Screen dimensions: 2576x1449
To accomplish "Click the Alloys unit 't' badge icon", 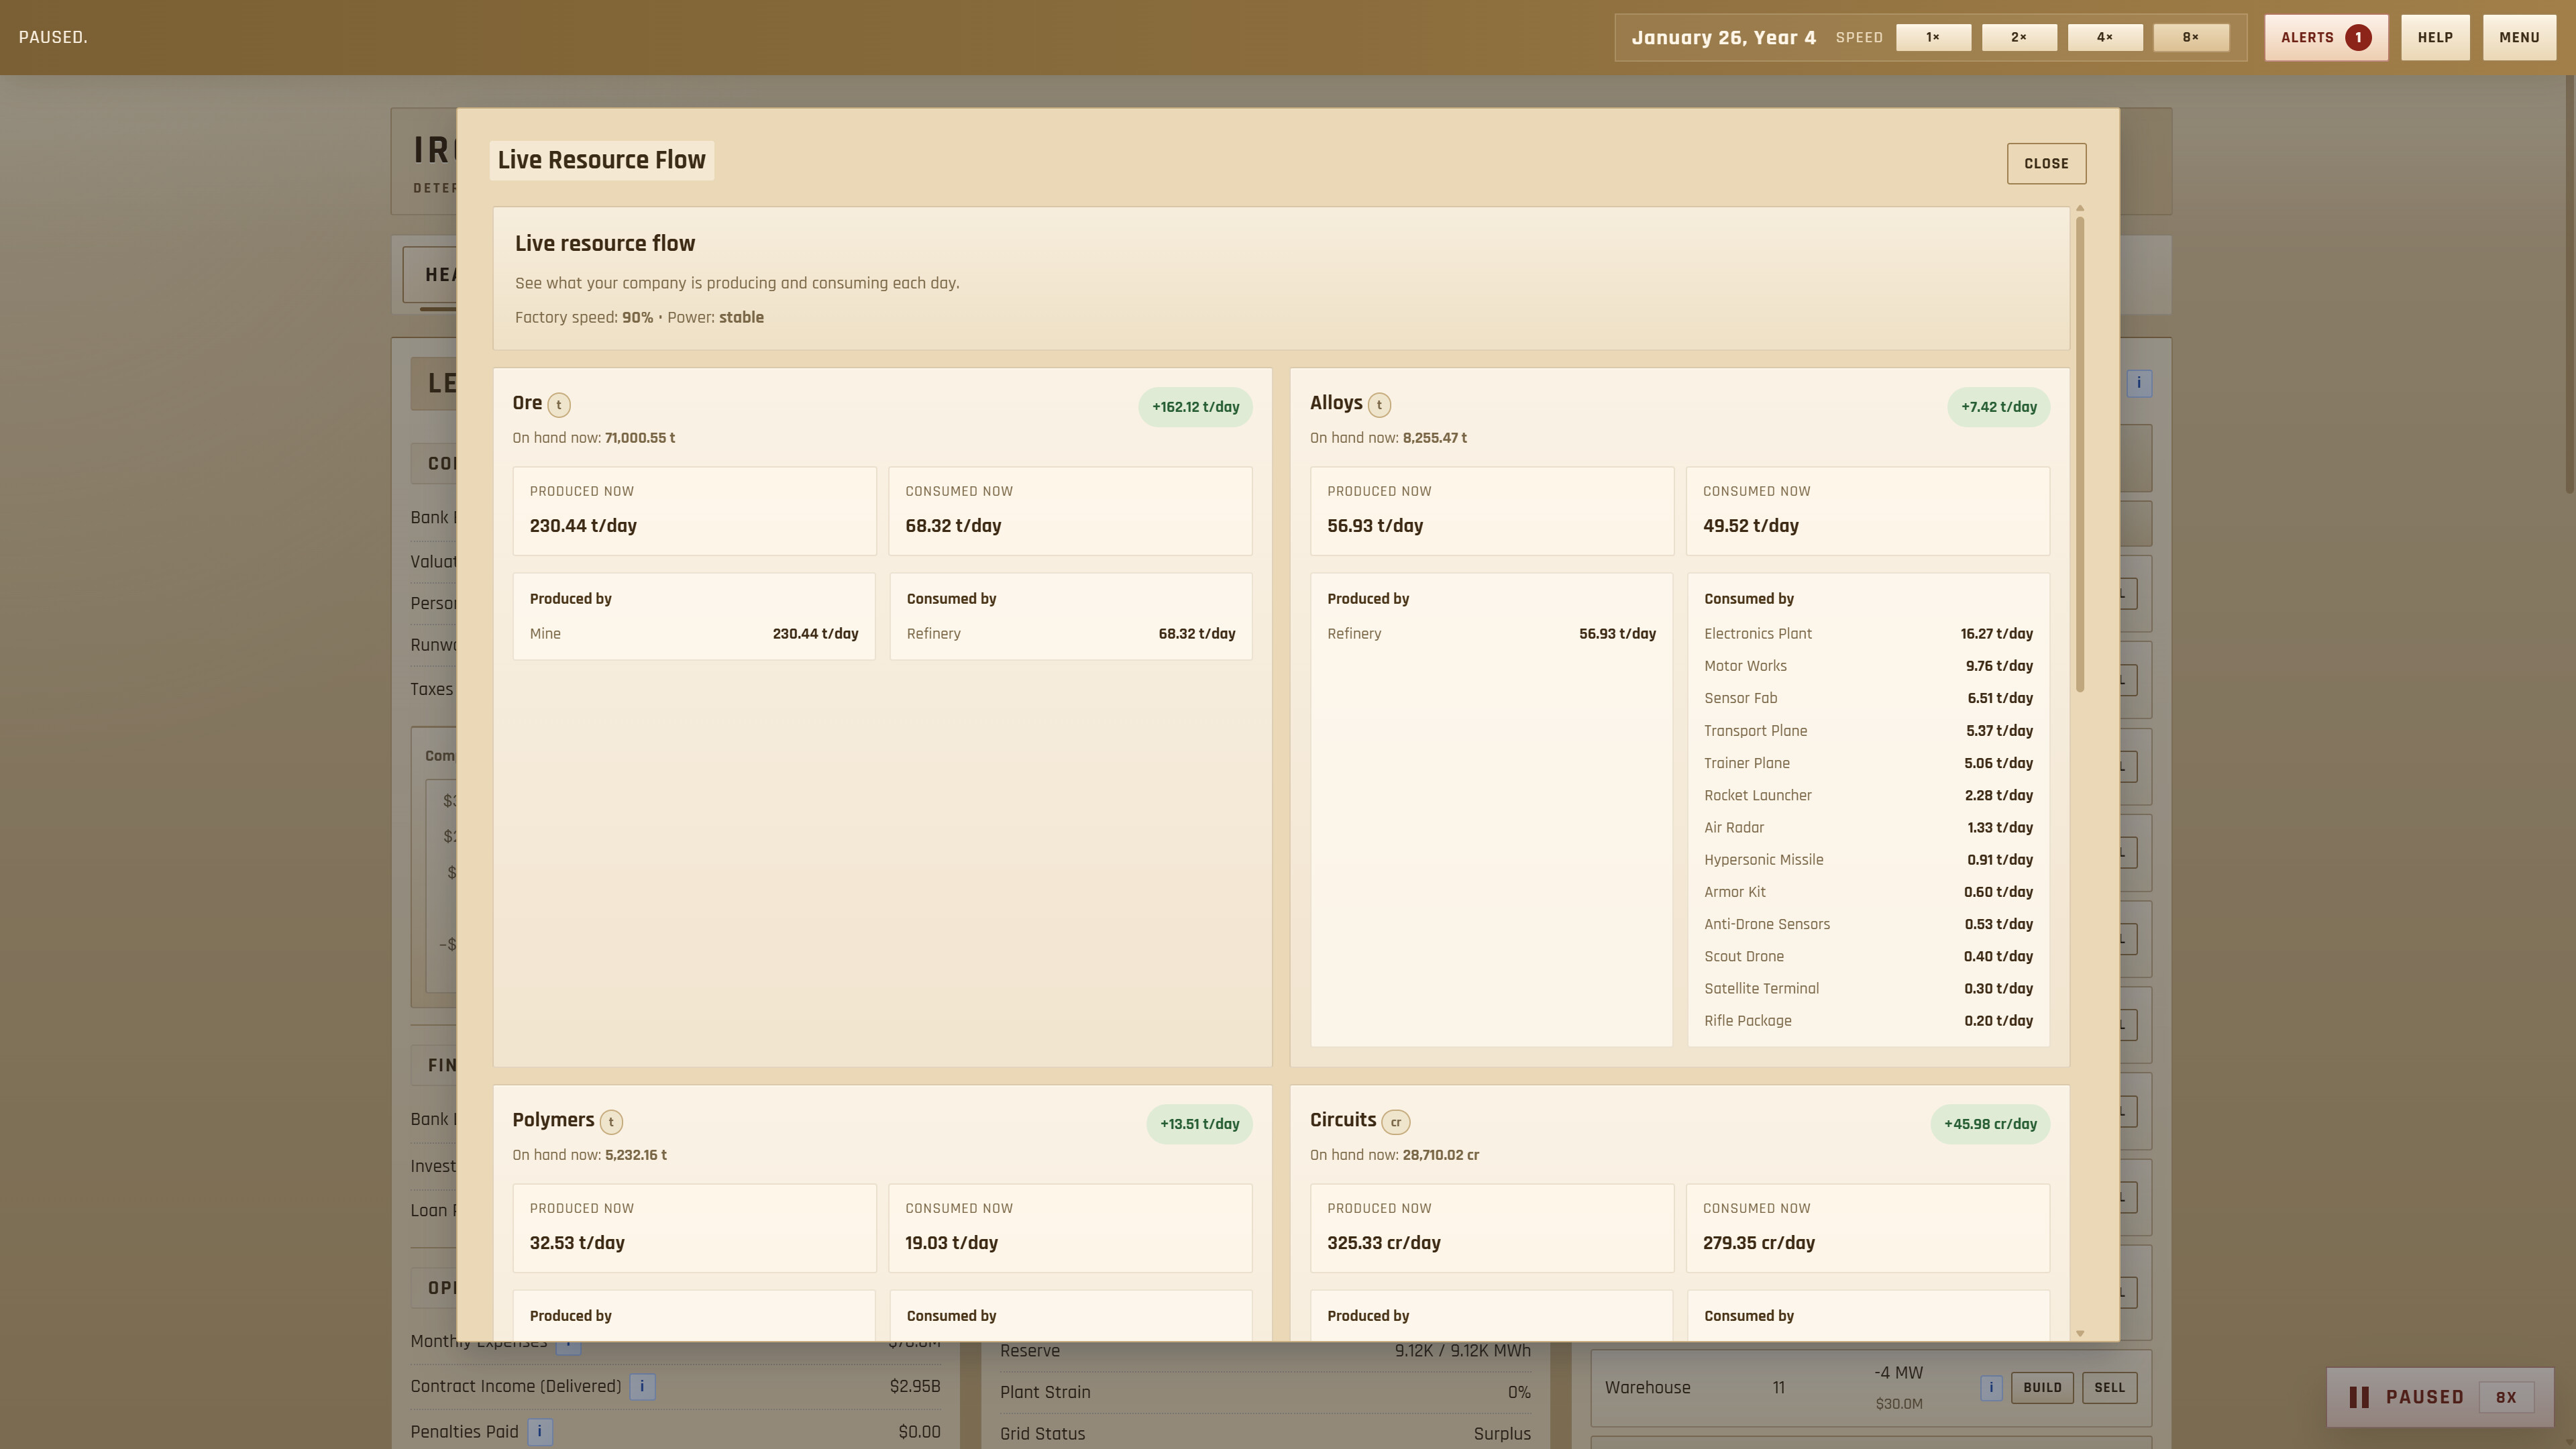I will 1379,405.
